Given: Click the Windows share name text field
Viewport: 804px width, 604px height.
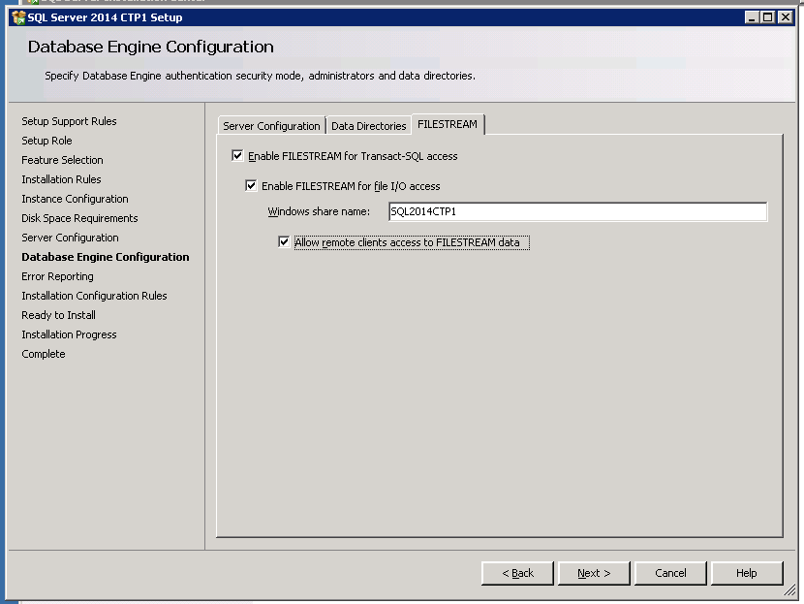Looking at the screenshot, I should 576,212.
